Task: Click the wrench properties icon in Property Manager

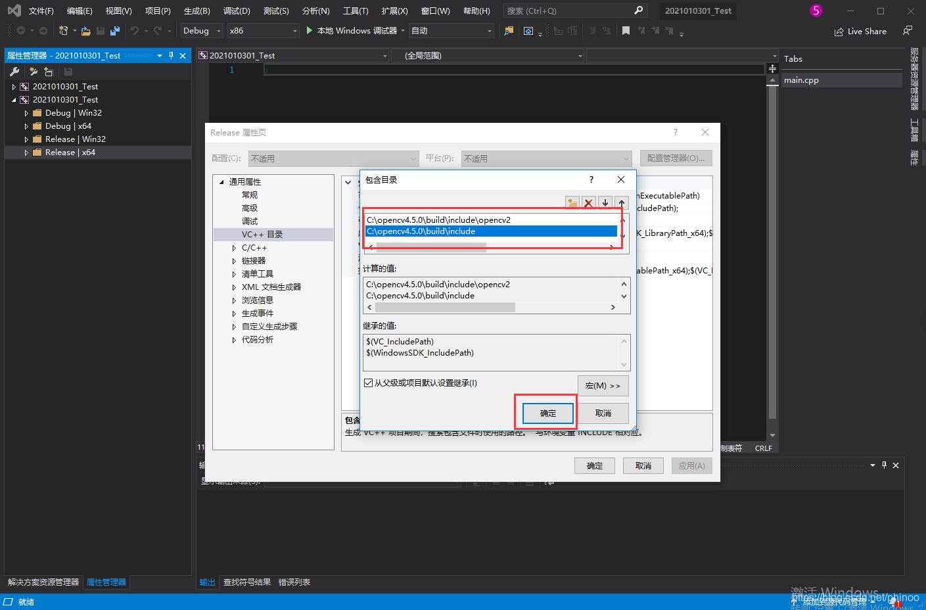Action: click(14, 72)
